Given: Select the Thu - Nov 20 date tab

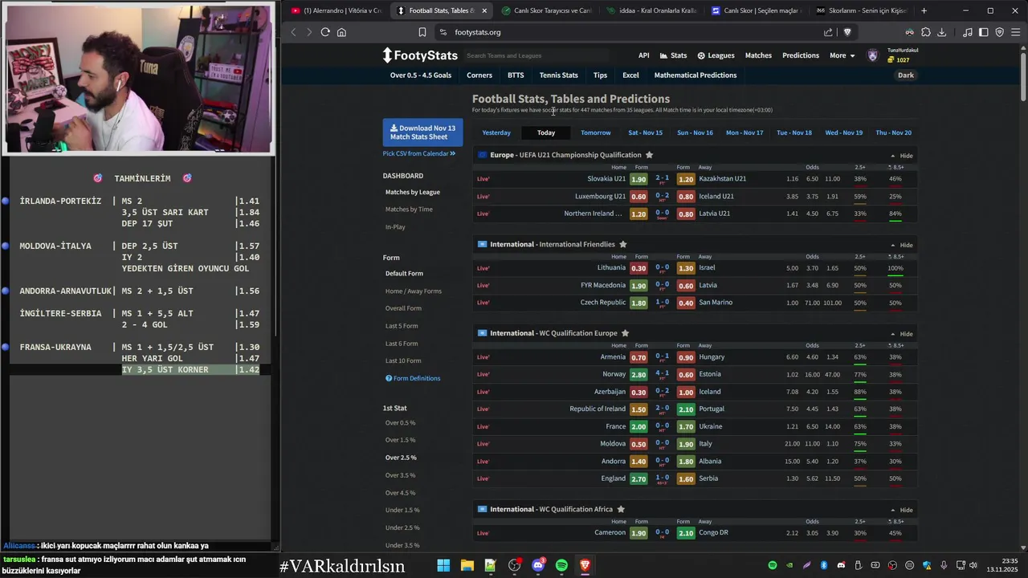Looking at the screenshot, I should tap(893, 132).
